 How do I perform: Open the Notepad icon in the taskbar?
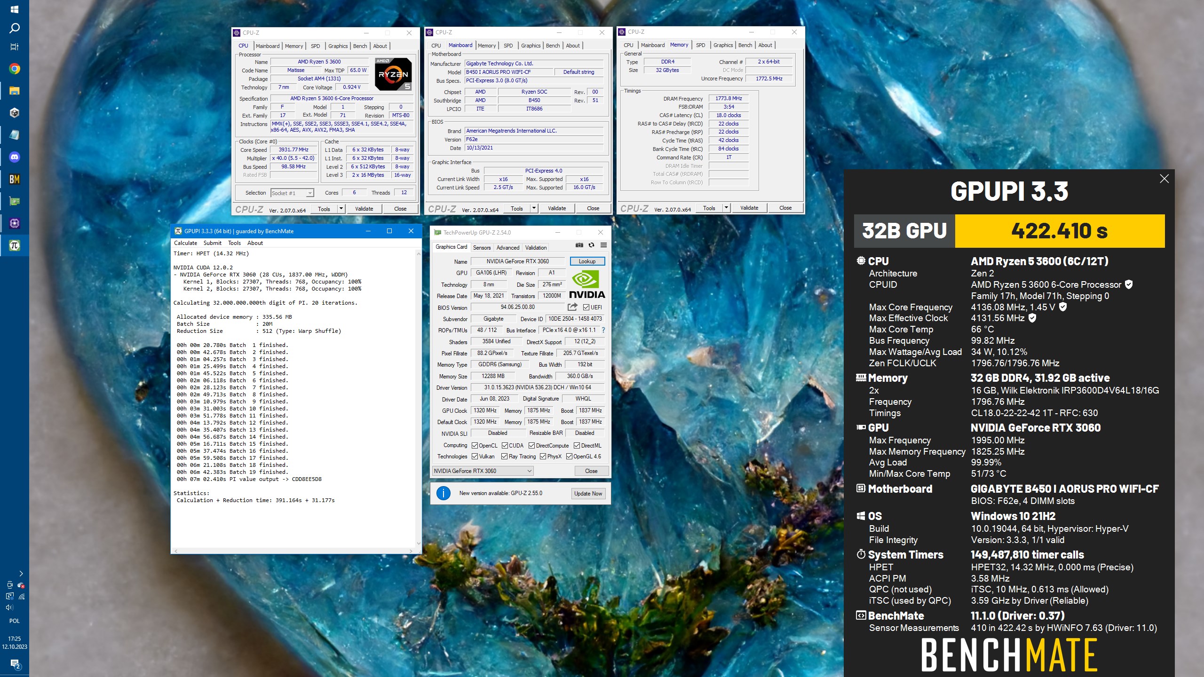tap(15, 135)
